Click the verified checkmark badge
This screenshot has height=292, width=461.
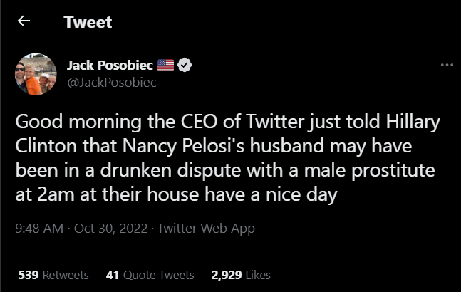click(x=185, y=66)
